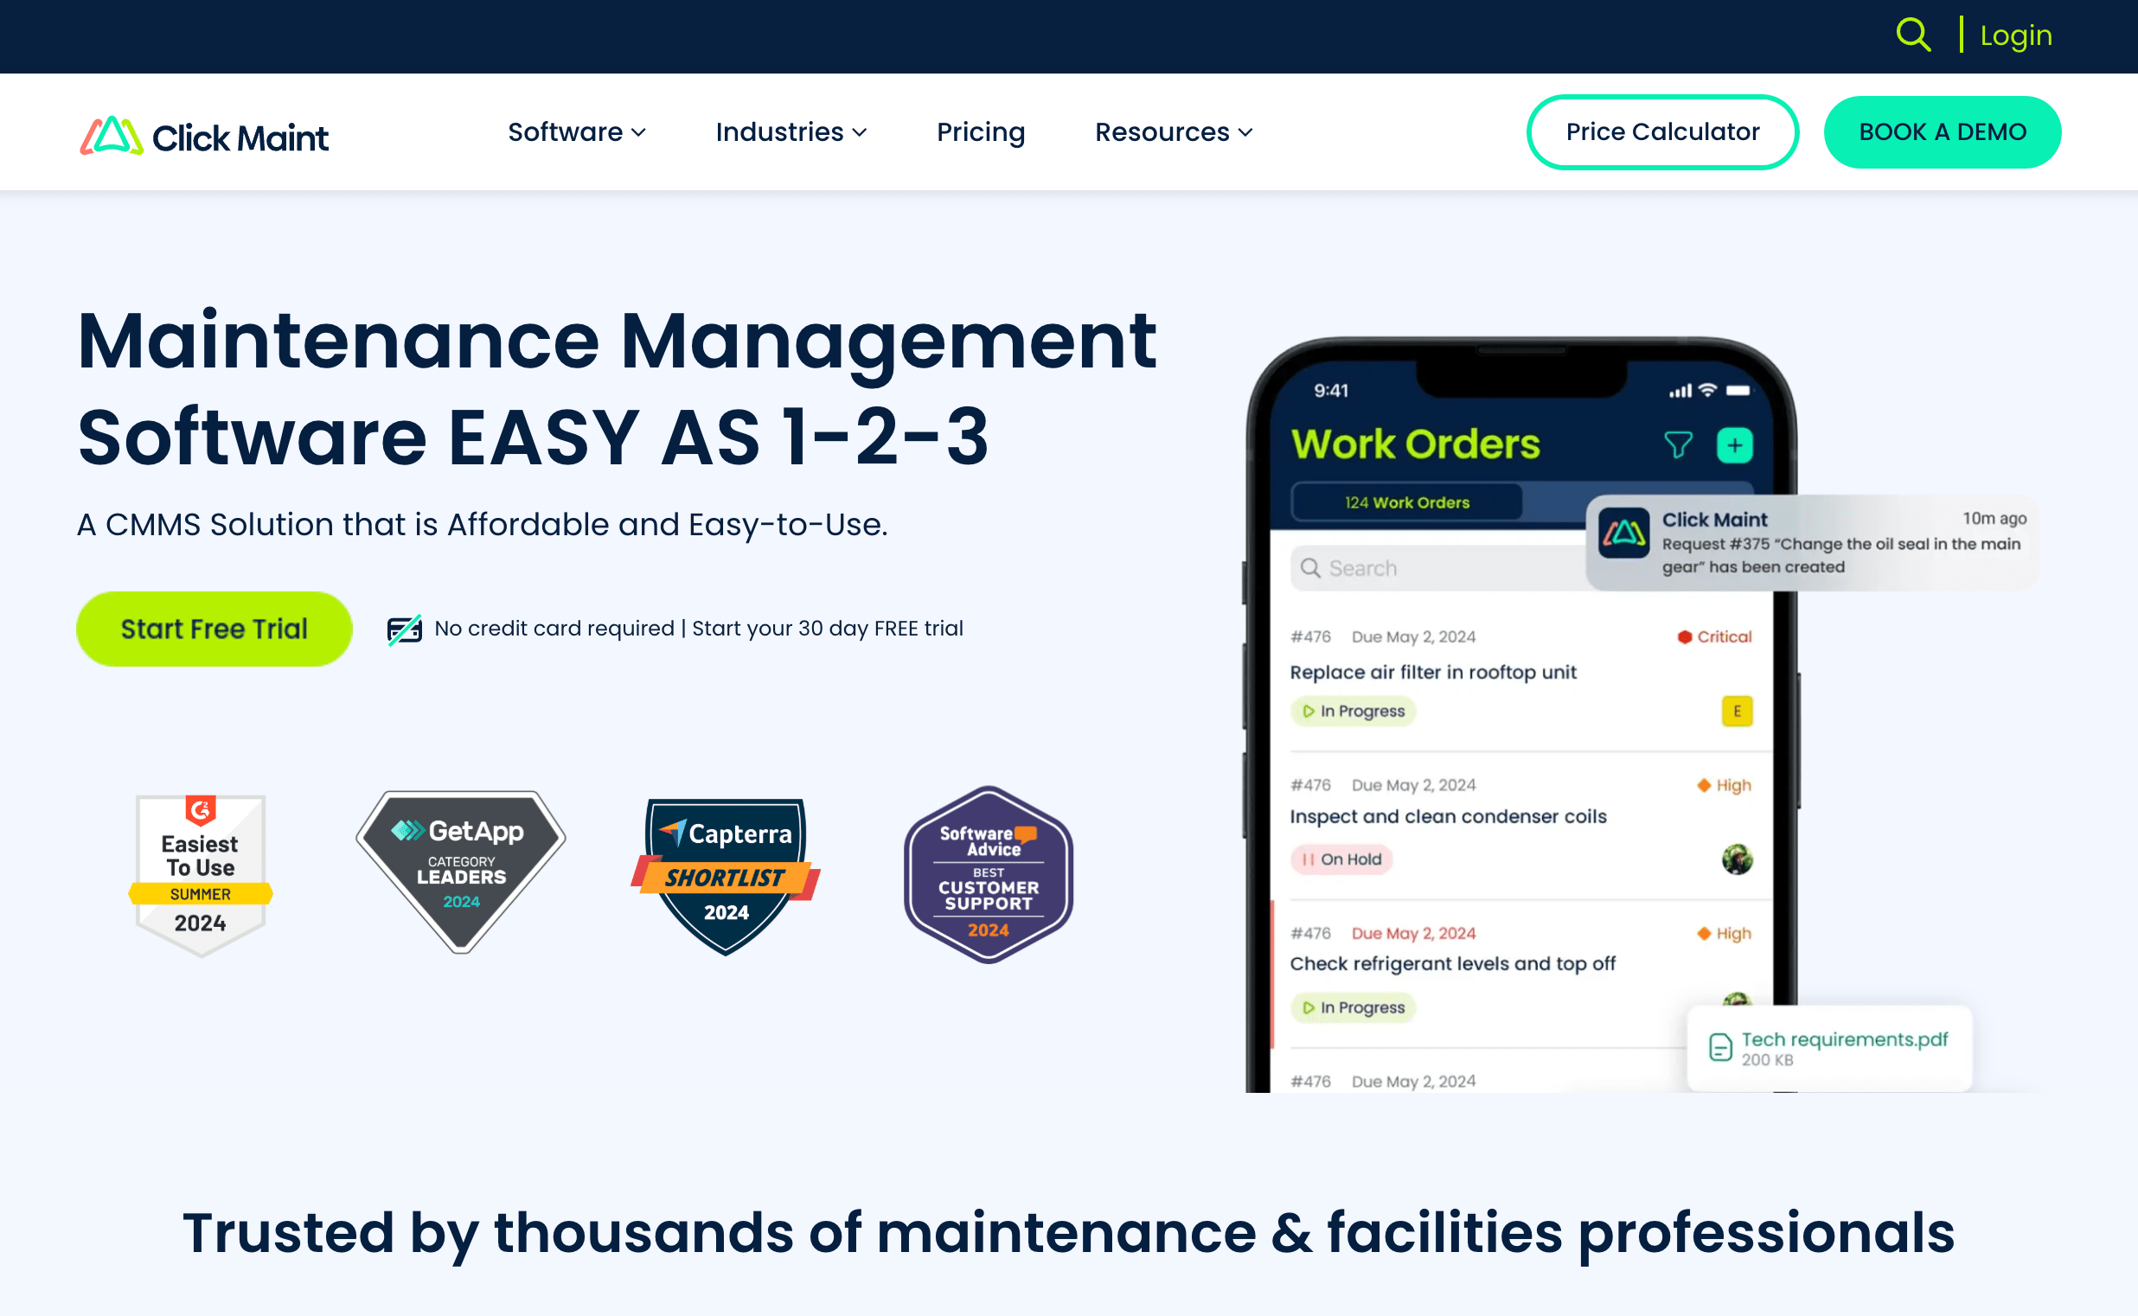Viewport: 2138px width, 1316px height.
Task: Click the On Hold status pill
Action: 1341,859
